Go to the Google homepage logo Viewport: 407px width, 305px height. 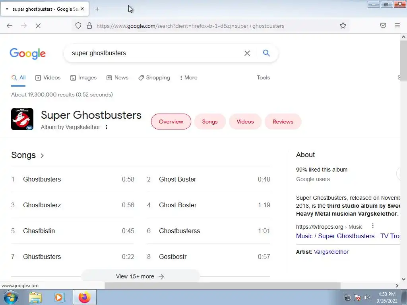click(27, 54)
